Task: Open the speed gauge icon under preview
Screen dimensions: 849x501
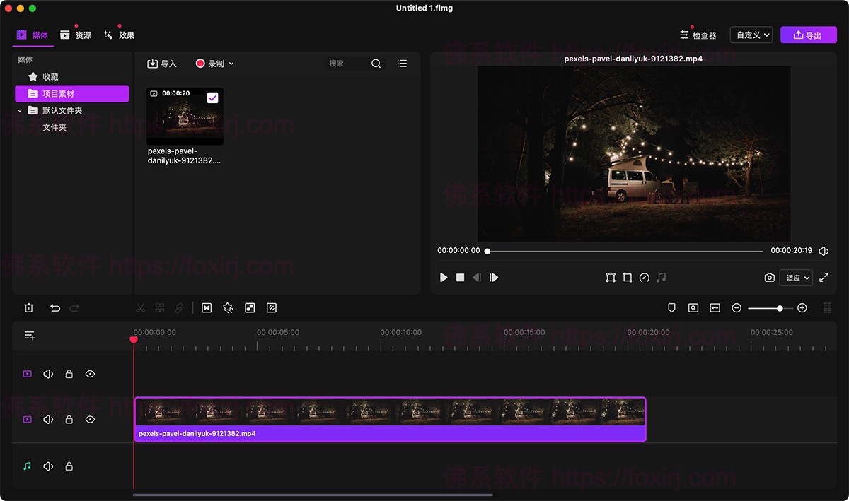Action: click(x=644, y=278)
